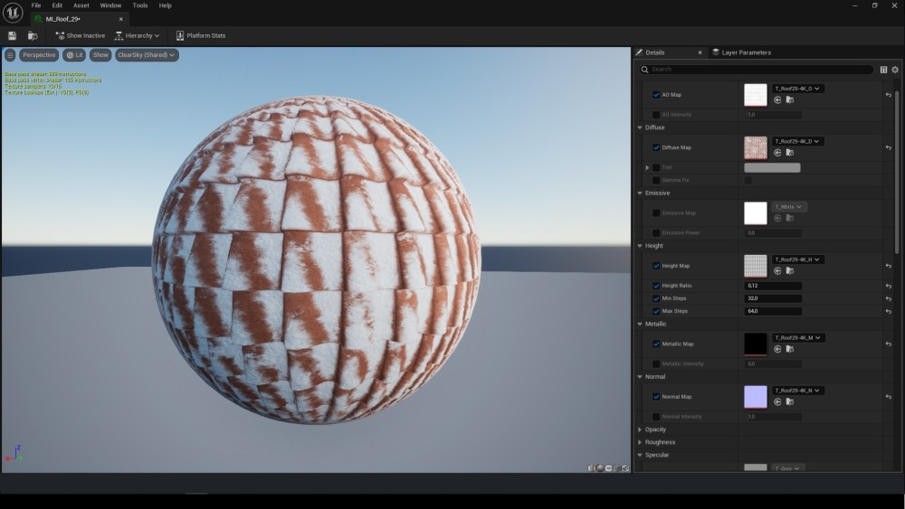Viewport: 905px width, 509px height.
Task: Disable the AO Map checkbox
Action: pyautogui.click(x=656, y=95)
